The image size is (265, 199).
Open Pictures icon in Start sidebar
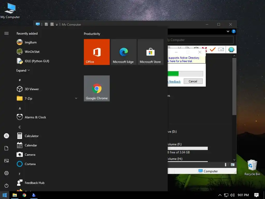(6, 161)
